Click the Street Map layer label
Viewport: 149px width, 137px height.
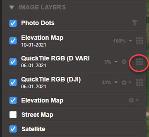pyautogui.click(x=37, y=115)
